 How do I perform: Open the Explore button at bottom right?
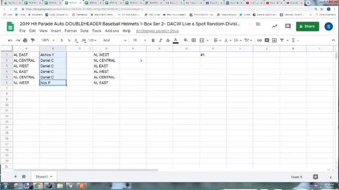click(x=316, y=177)
